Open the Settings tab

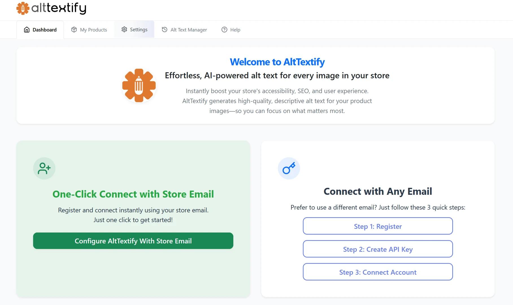point(138,29)
